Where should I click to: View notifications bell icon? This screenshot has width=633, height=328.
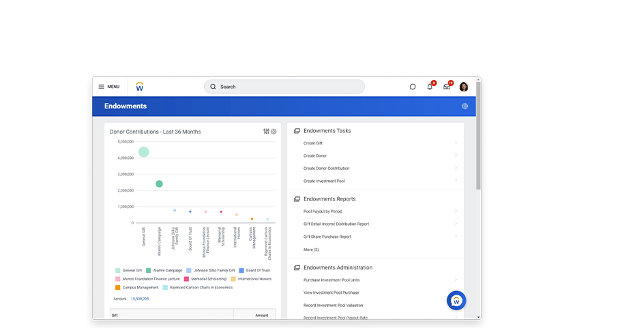[430, 87]
